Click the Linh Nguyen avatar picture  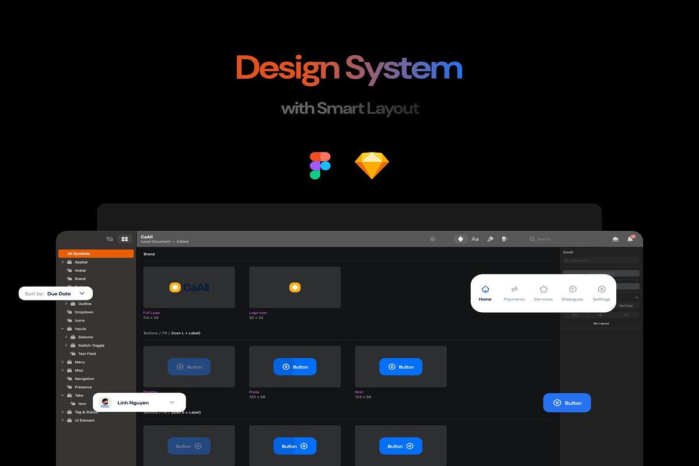tap(105, 403)
